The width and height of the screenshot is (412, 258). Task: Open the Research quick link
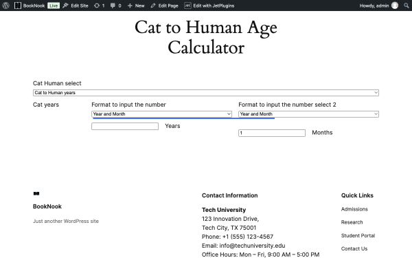352,222
